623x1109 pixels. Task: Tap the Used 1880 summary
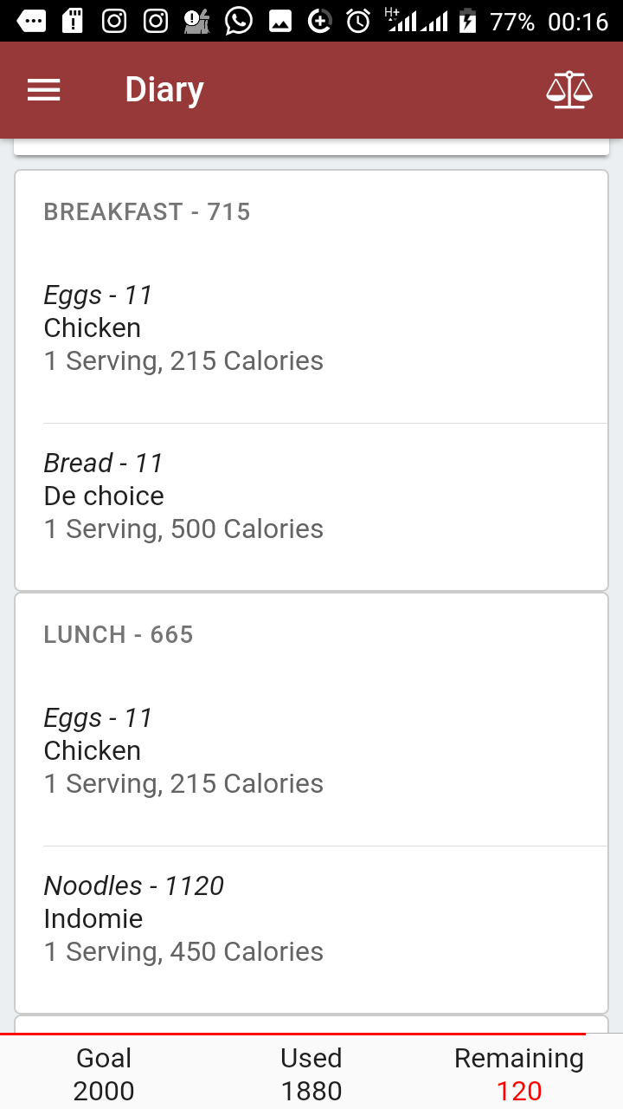(311, 1074)
